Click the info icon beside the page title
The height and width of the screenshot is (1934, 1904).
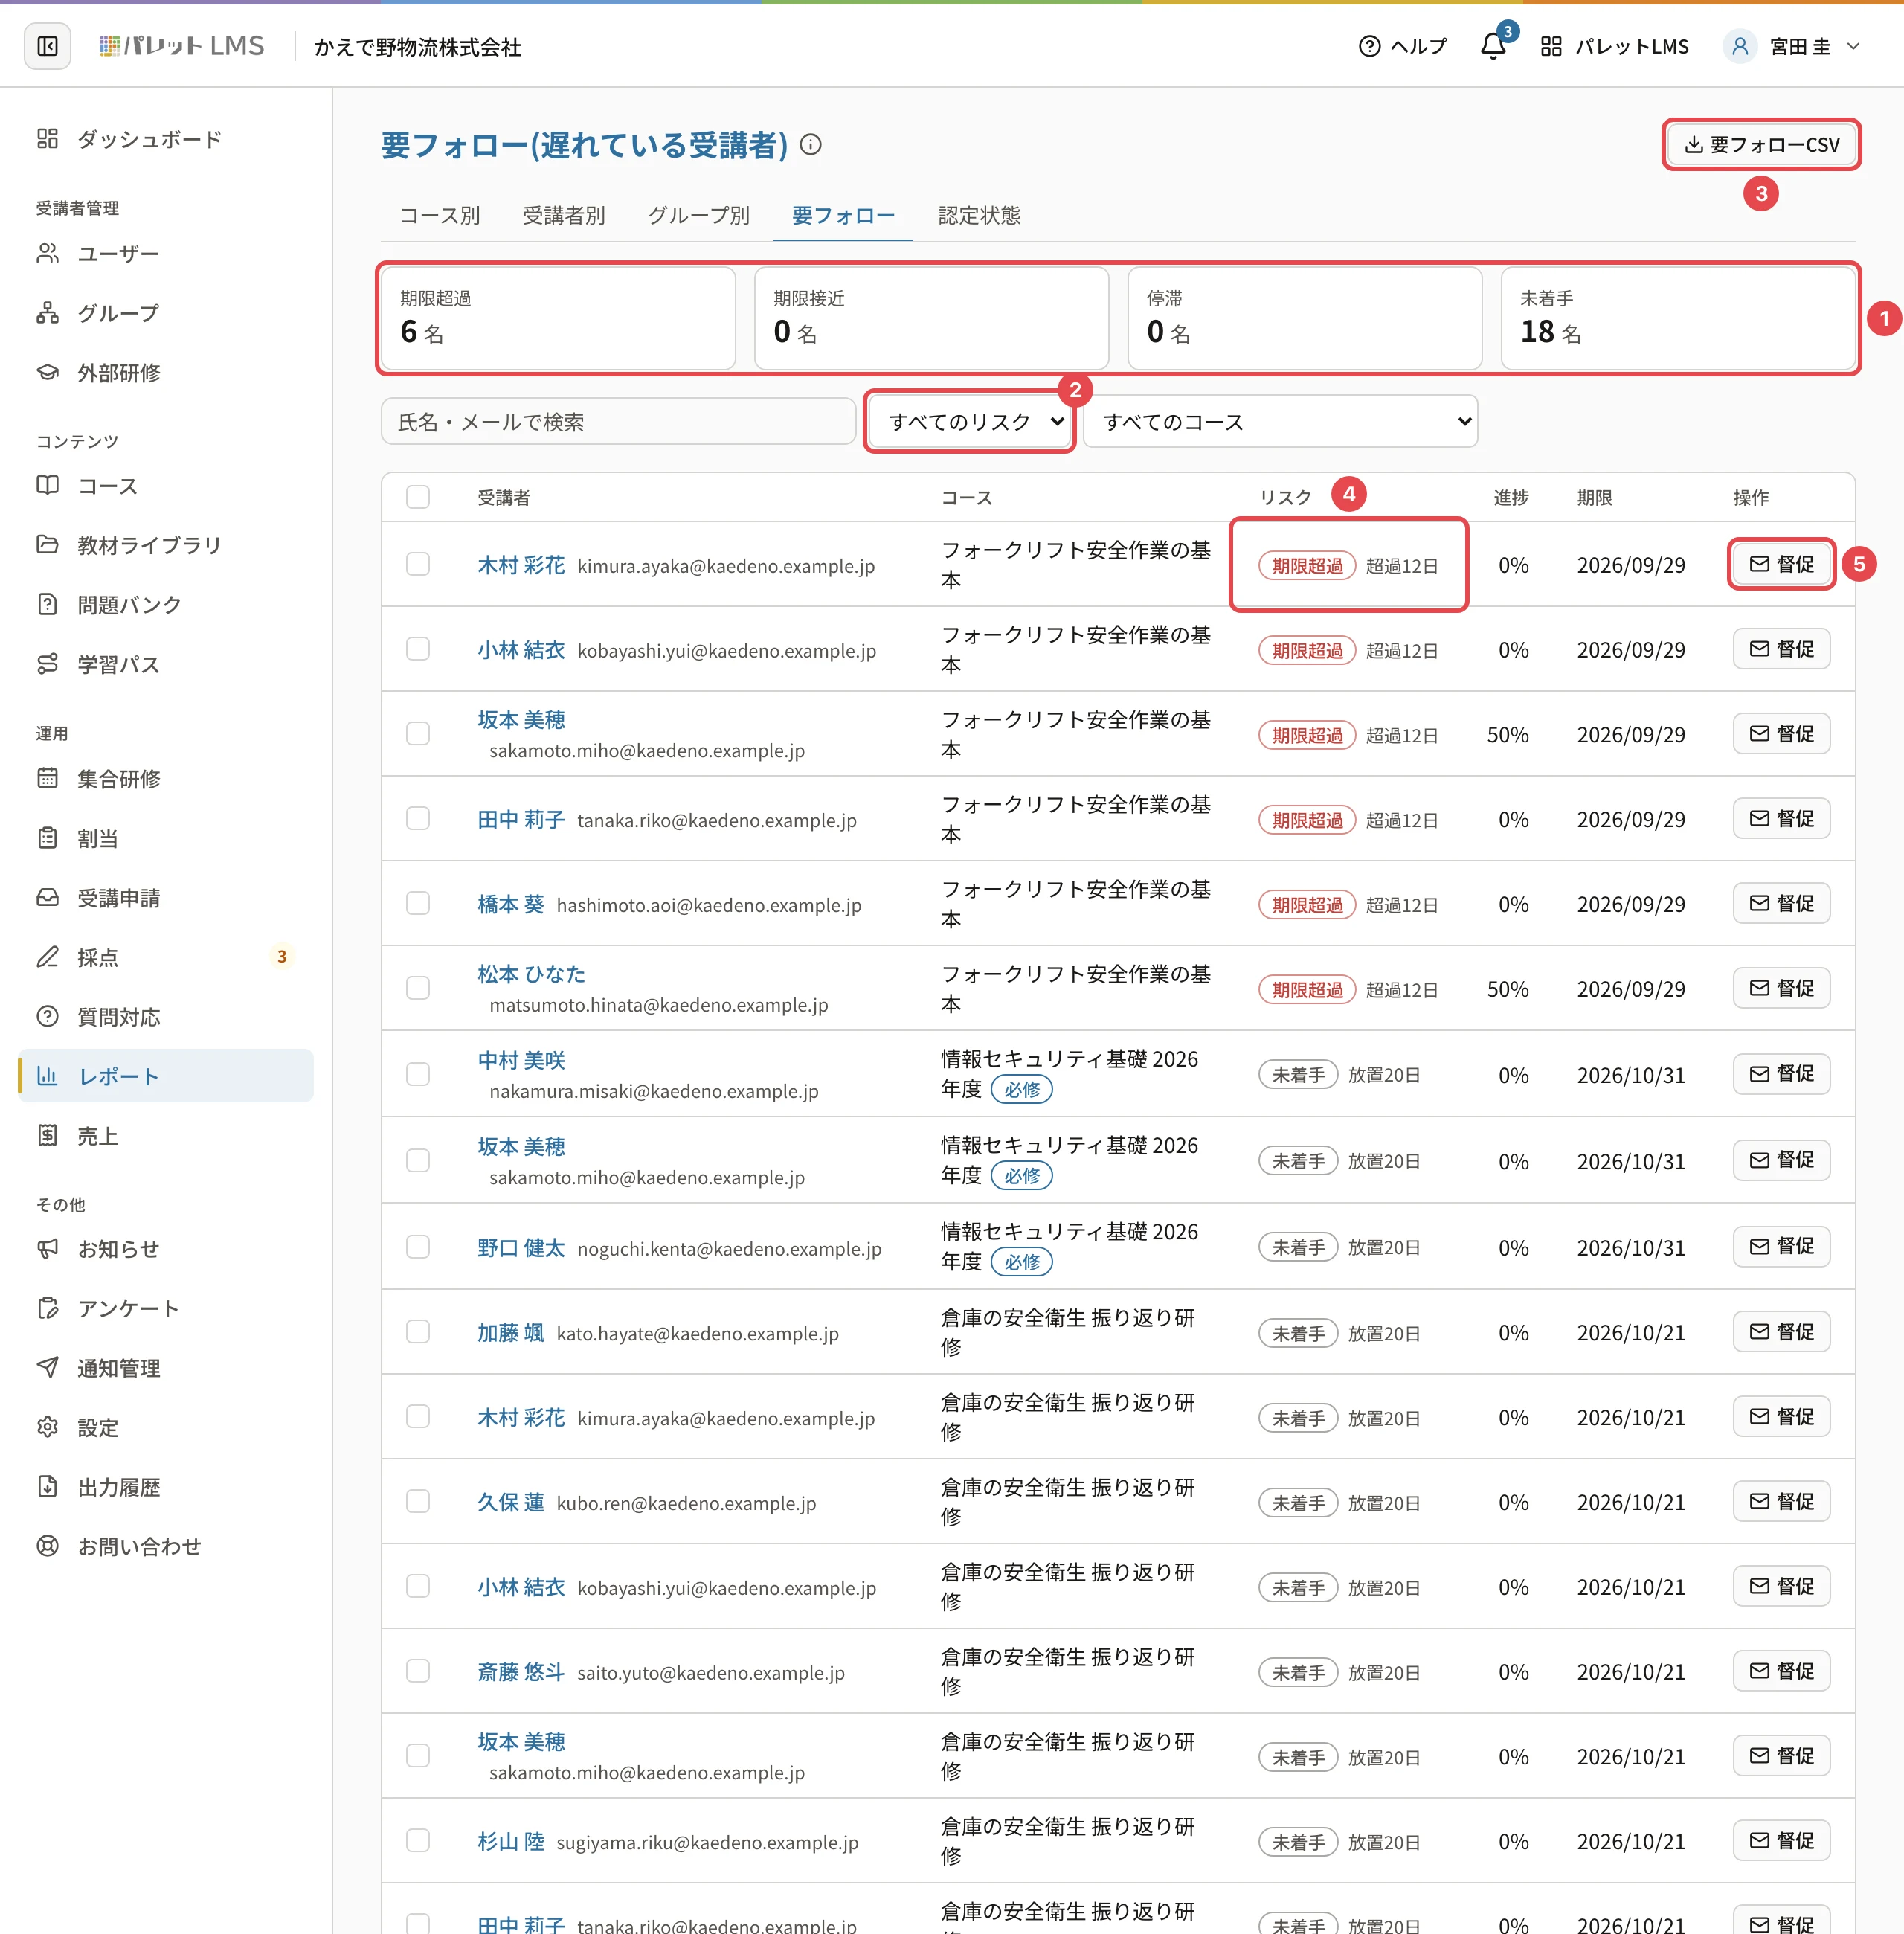click(811, 145)
